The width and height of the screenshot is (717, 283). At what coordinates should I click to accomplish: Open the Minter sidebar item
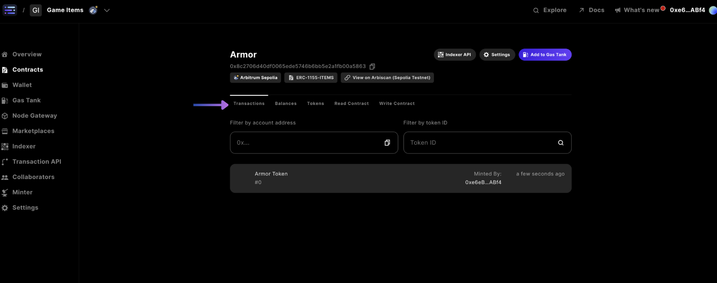pyautogui.click(x=22, y=192)
